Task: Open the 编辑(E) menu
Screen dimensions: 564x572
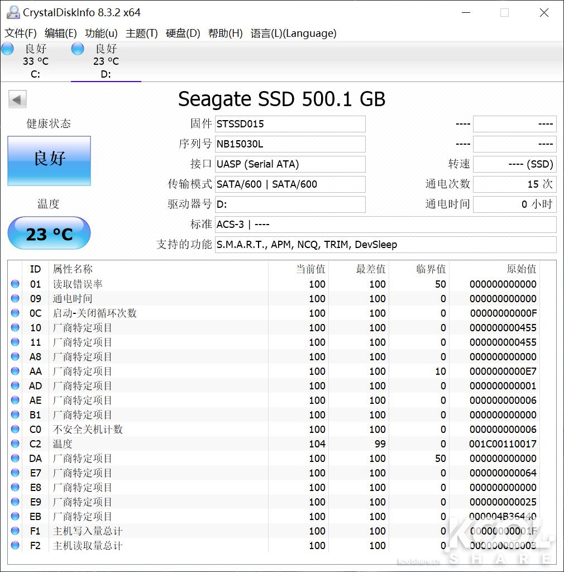Action: point(61,34)
